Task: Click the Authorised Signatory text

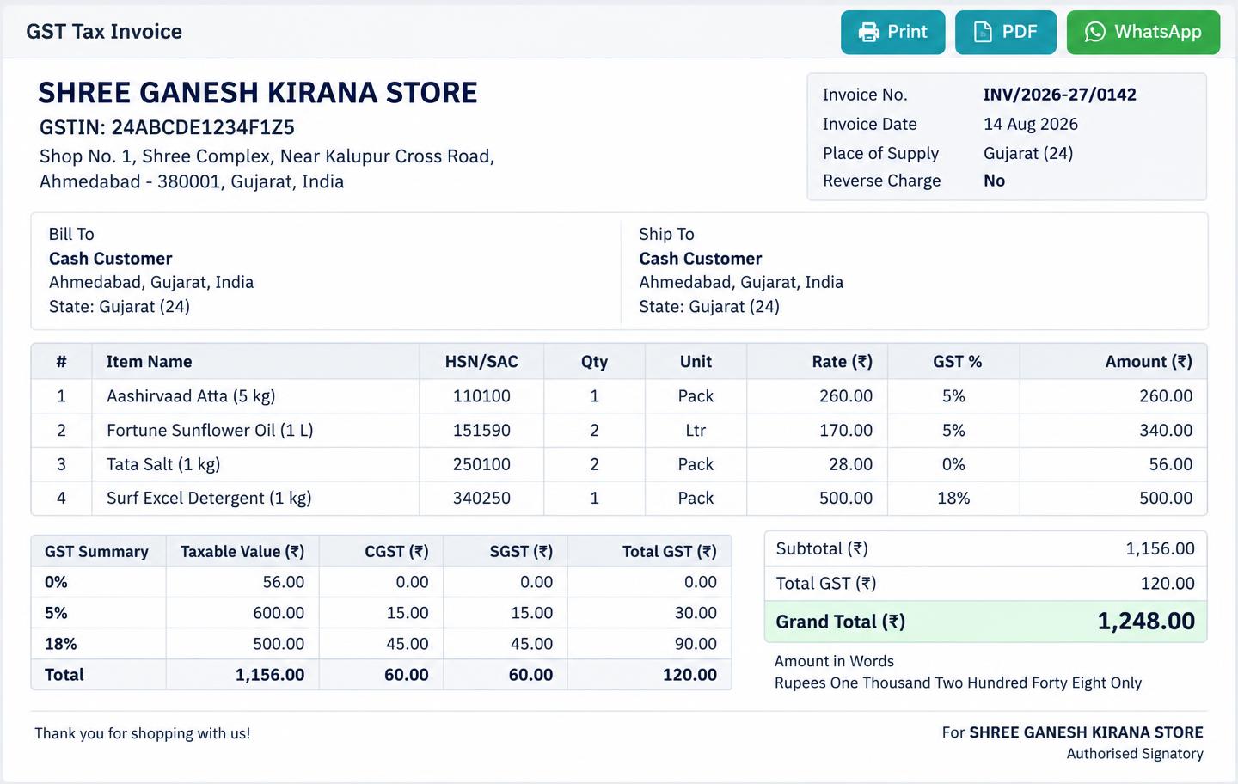Action: [1135, 754]
